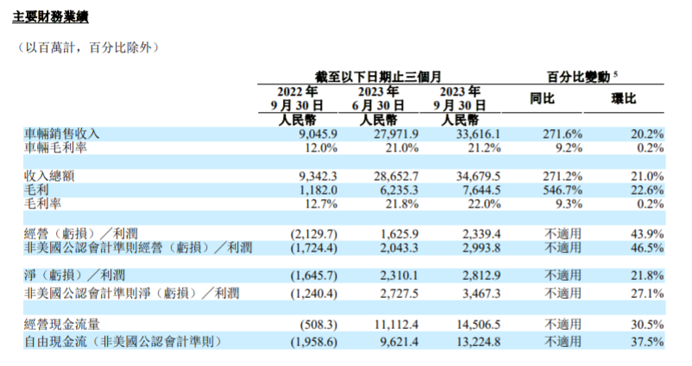692x366 pixels.
Task: Select the 經營現金流量 row label
Action: point(62,325)
